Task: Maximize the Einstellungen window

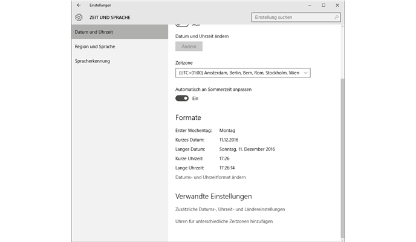Action: (323, 5)
